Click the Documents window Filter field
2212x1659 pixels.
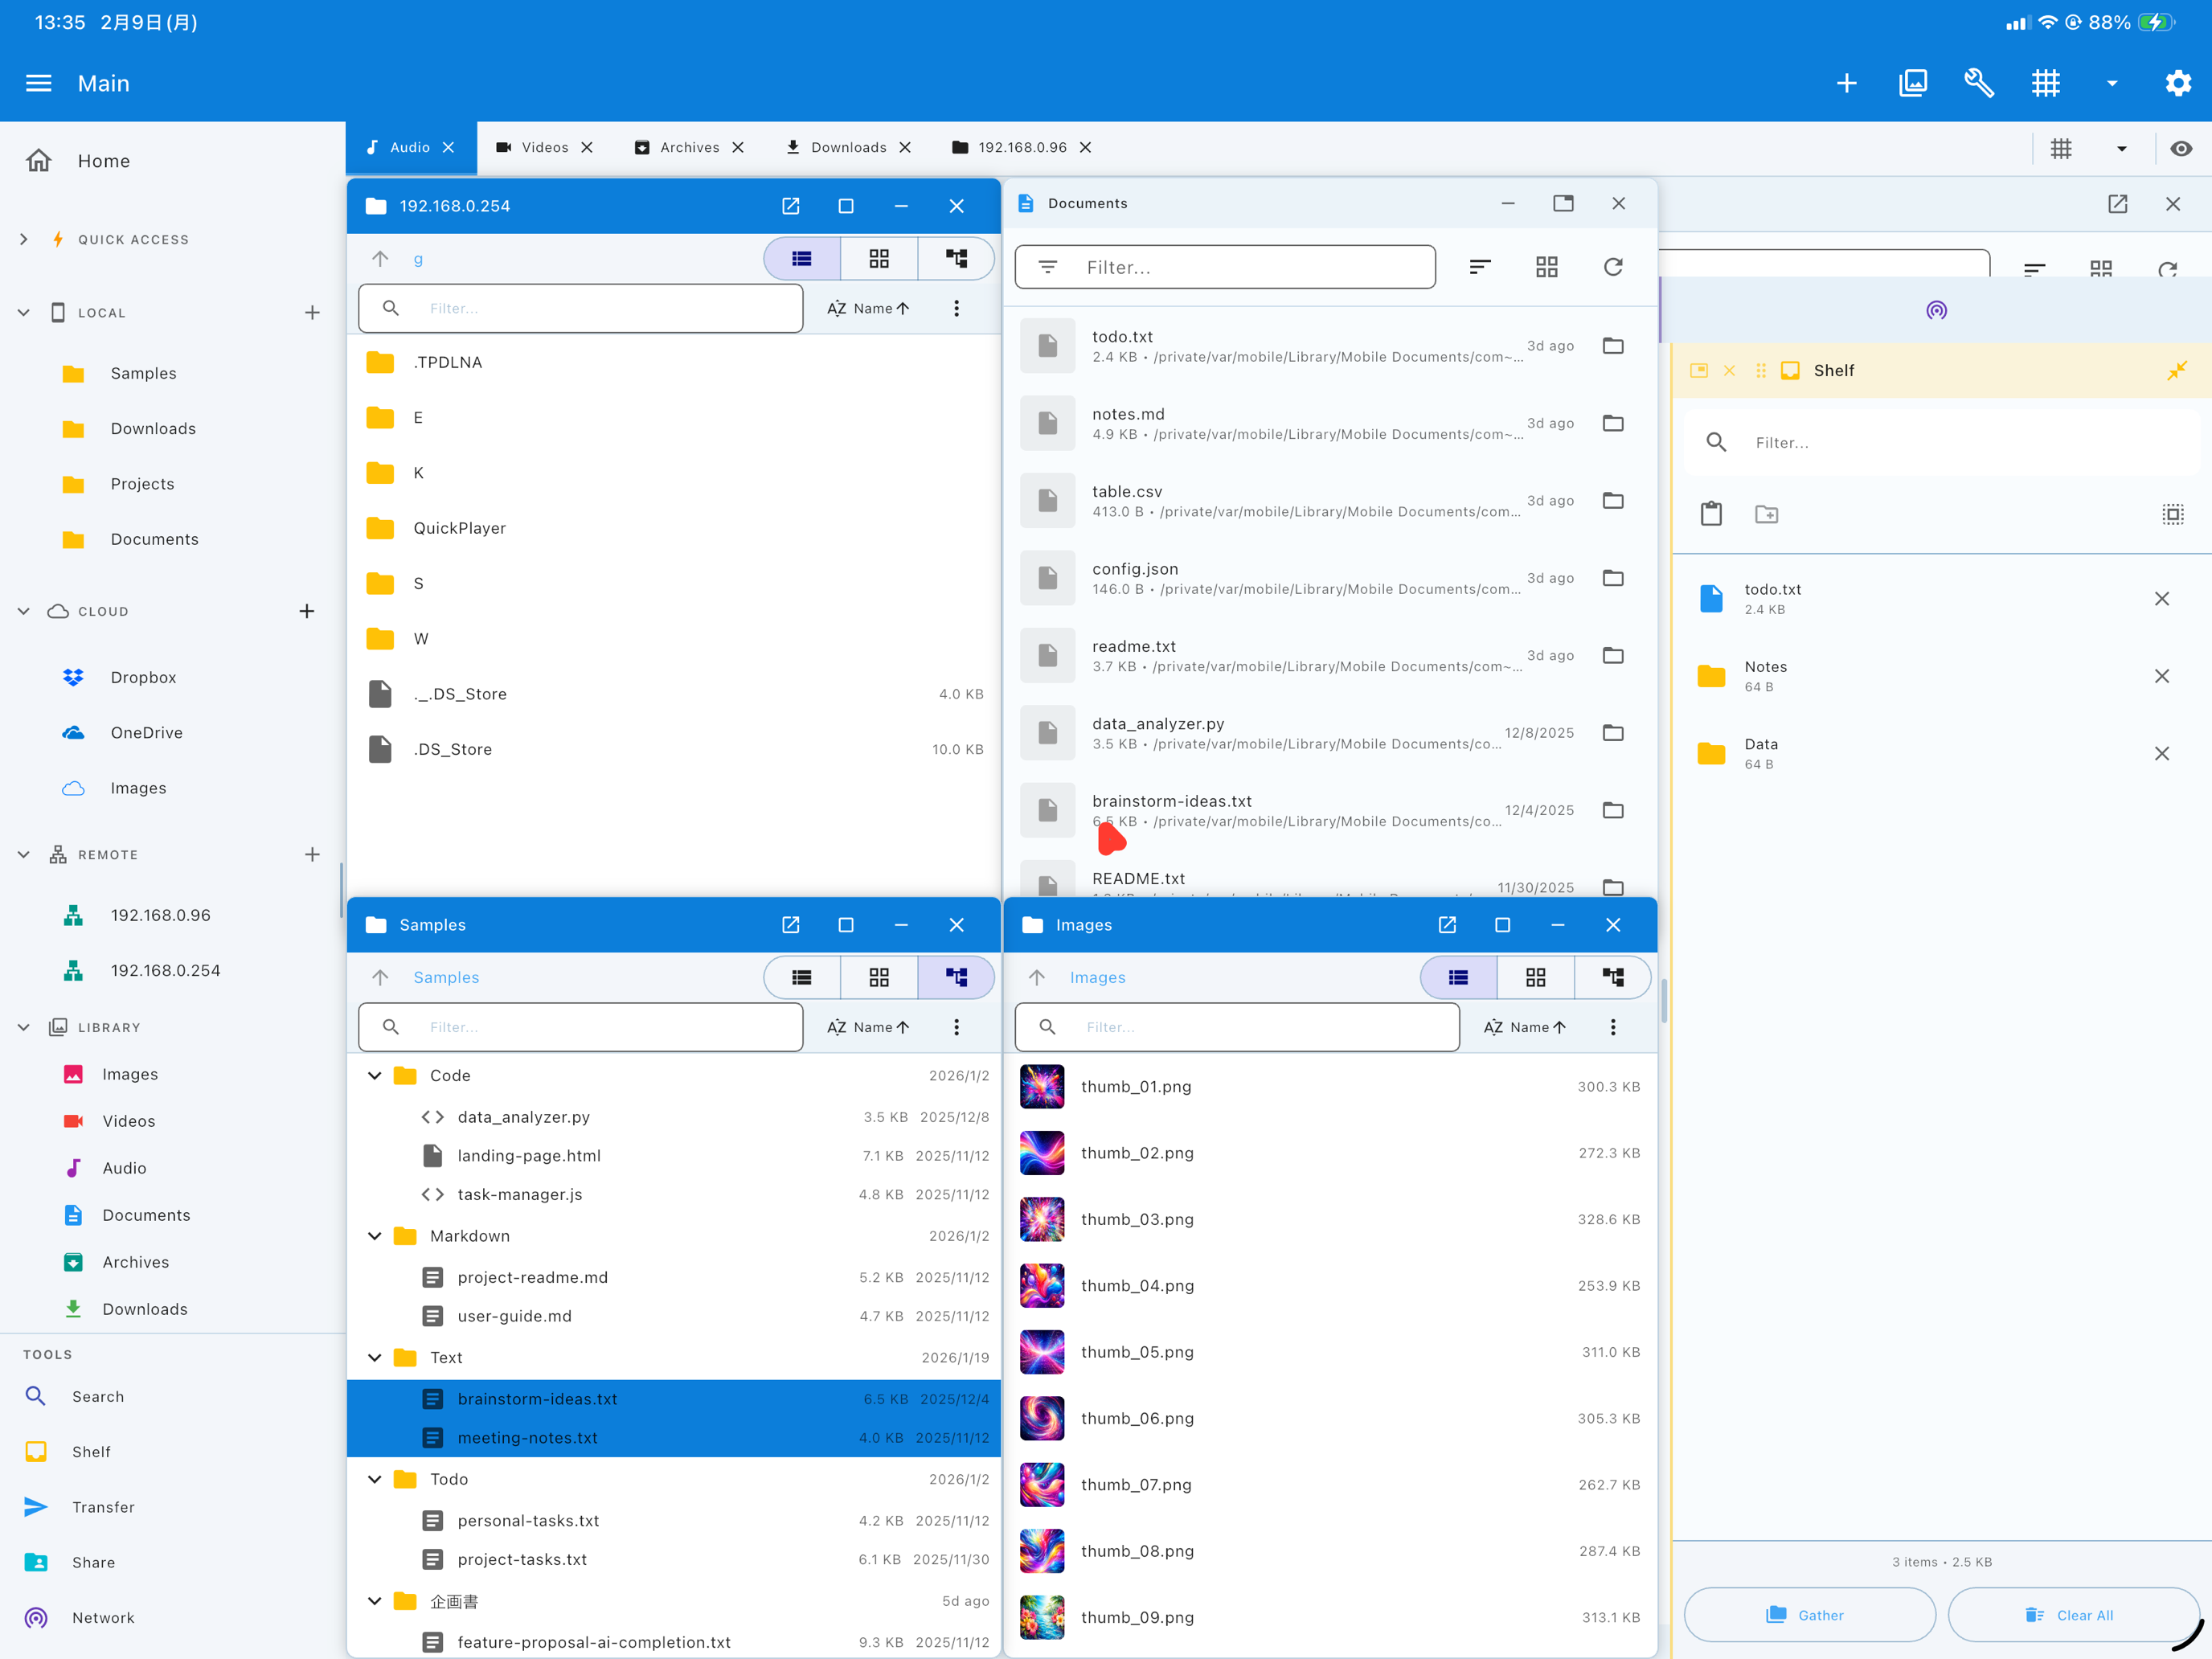click(x=1224, y=267)
